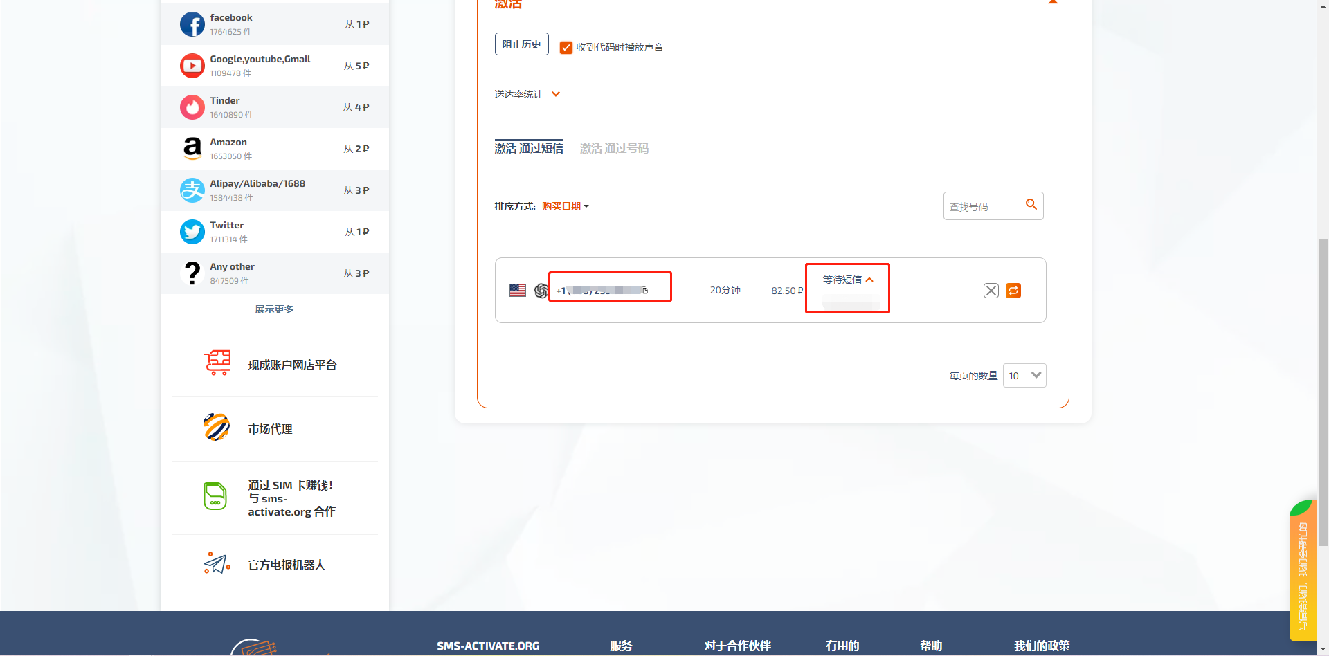Click the search magnifier icon

tap(1031, 205)
